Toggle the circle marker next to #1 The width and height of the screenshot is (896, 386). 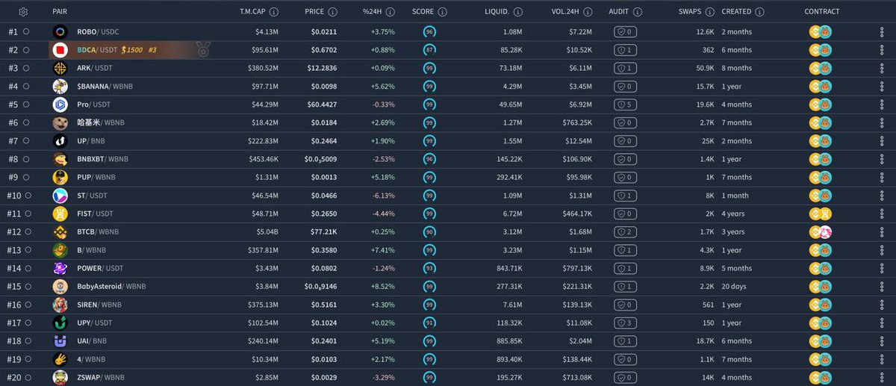[x=26, y=32]
